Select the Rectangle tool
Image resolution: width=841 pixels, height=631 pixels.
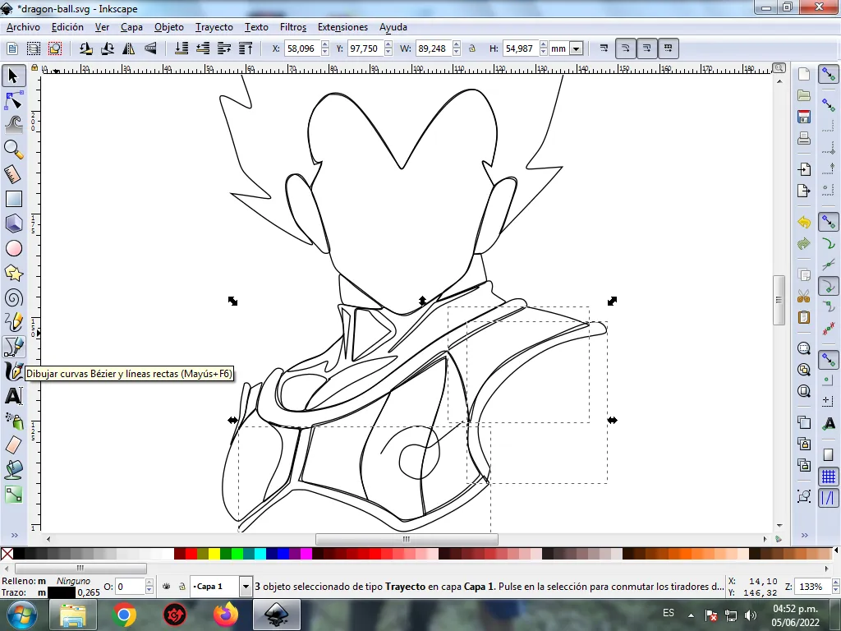tap(13, 199)
